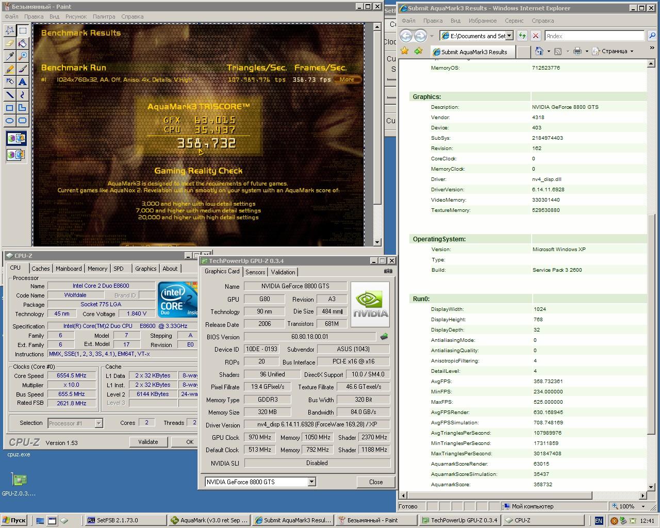Choose the Airbrush spray tool
The image size is (660, 528).
(x=9, y=82)
